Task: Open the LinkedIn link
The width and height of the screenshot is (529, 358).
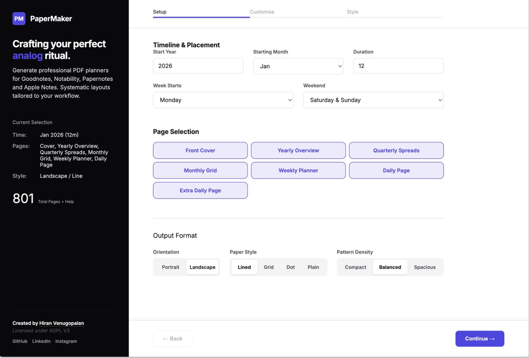Action: (41, 341)
